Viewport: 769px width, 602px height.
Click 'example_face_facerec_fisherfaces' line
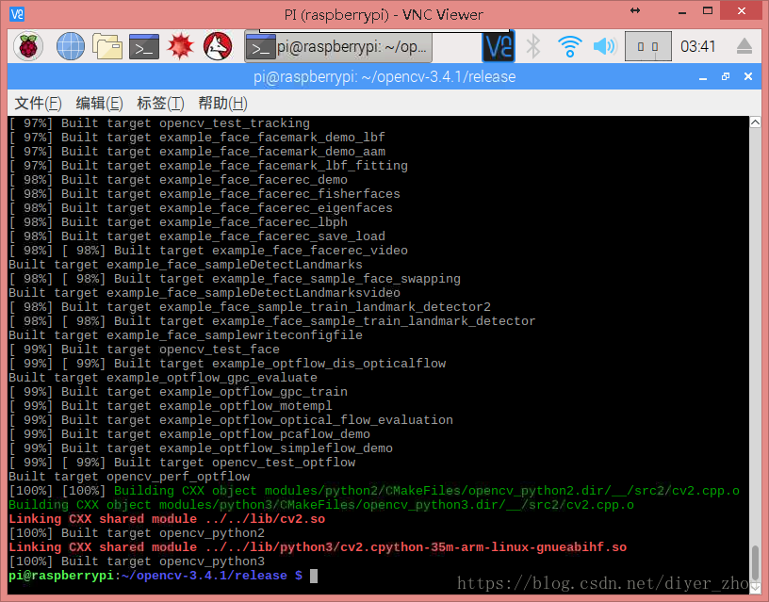coord(205,194)
